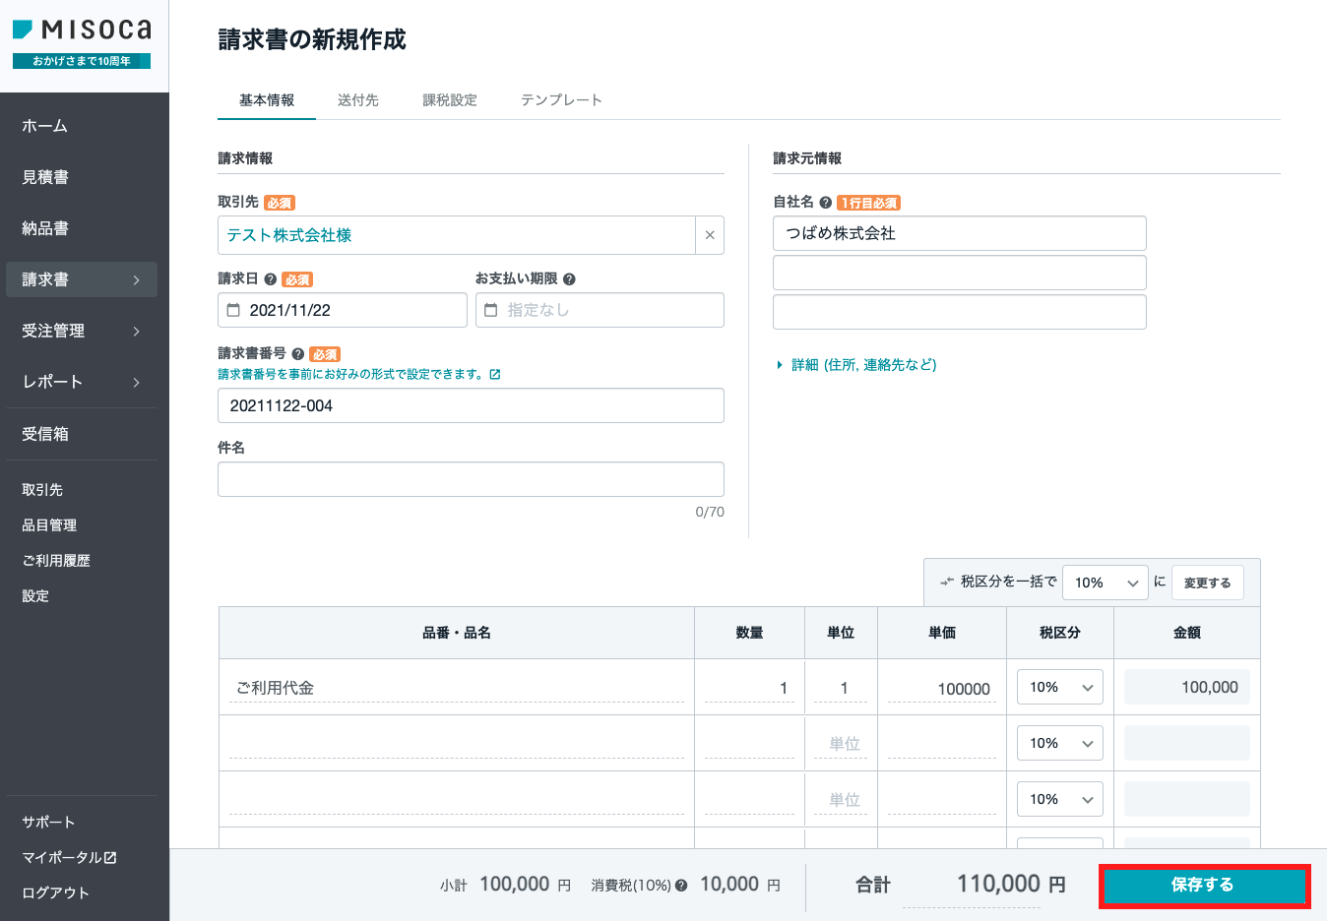Click 自社名 second line empty field
This screenshot has width=1327, height=921.
(x=960, y=273)
